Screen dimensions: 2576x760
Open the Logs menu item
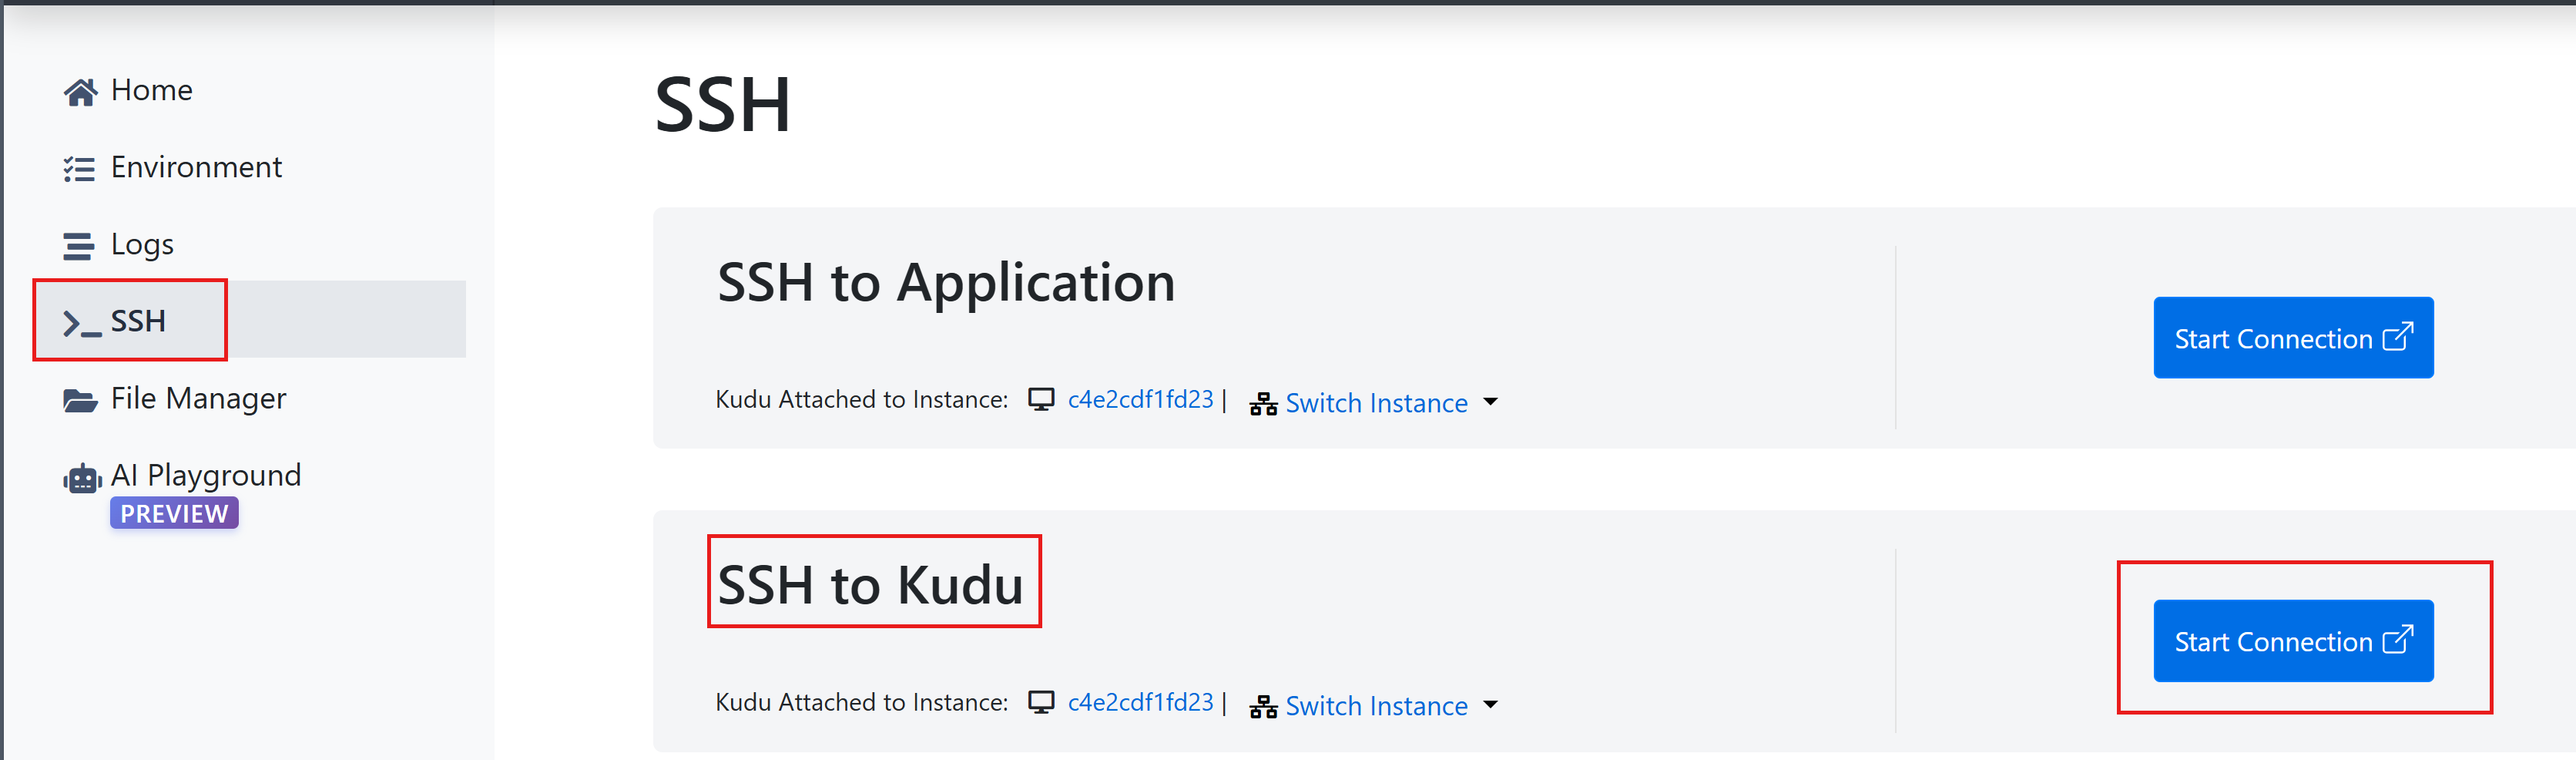click(x=142, y=245)
